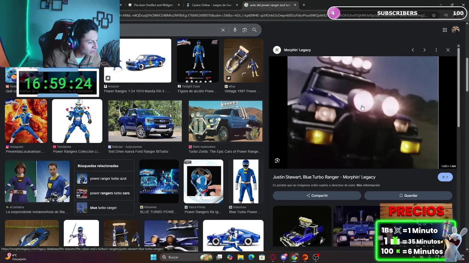Open the Google account profile picture
This screenshot has width=469, height=263.
[455, 30]
